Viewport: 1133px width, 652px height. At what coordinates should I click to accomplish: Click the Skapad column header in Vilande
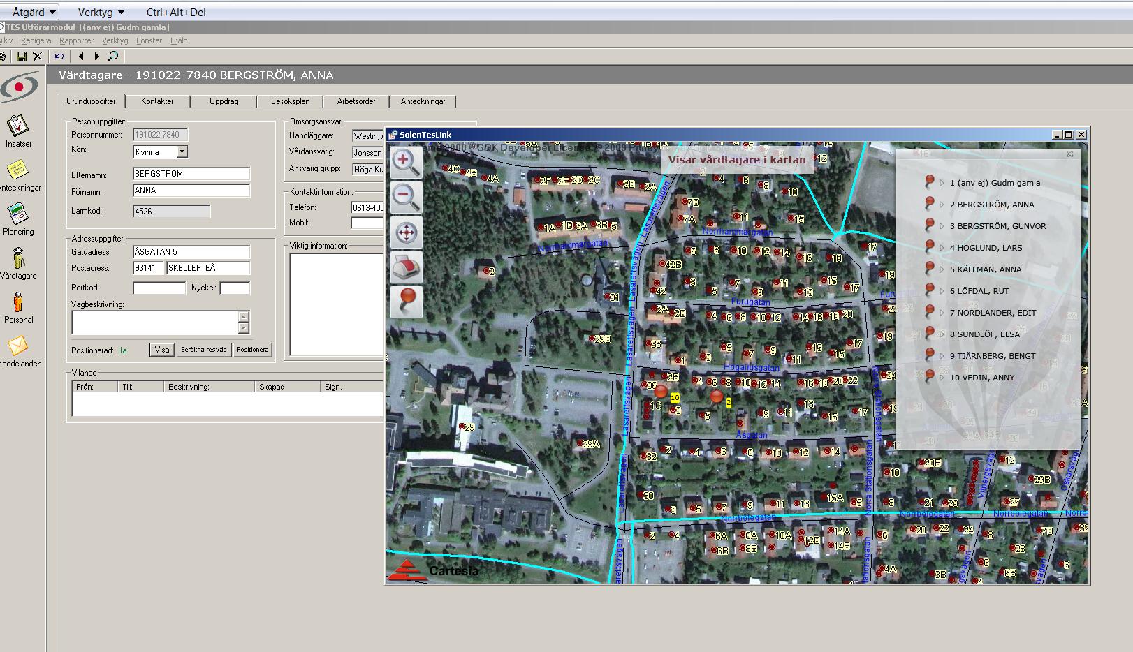coord(287,387)
